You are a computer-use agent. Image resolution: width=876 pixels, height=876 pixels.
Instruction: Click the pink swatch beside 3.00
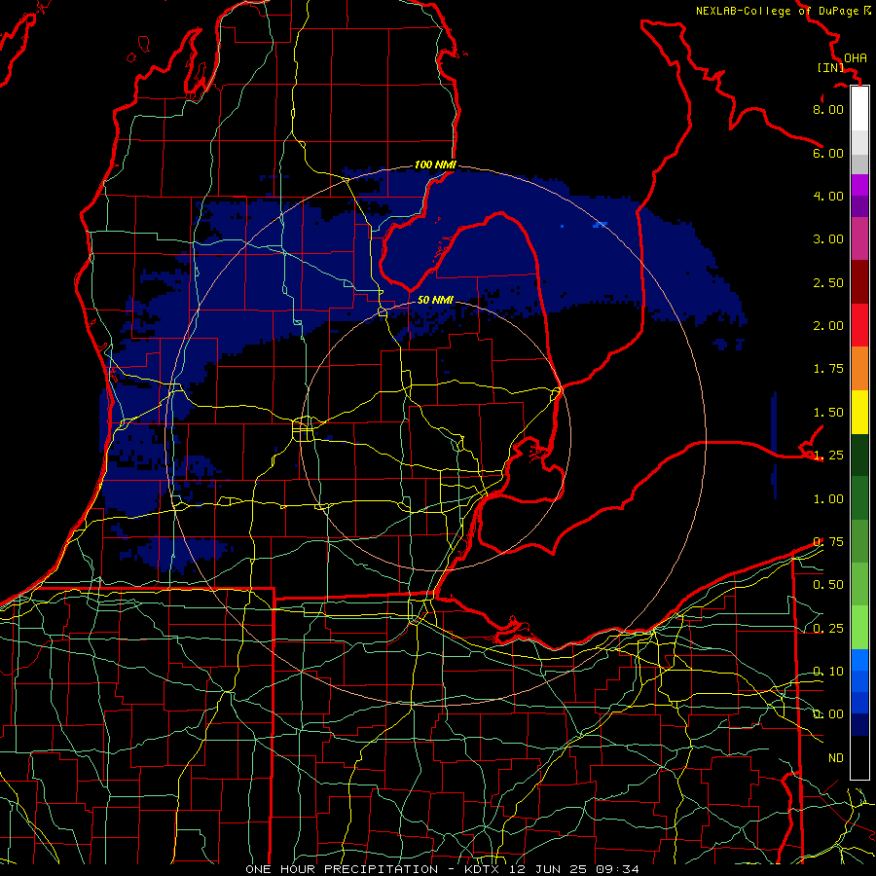(x=859, y=238)
